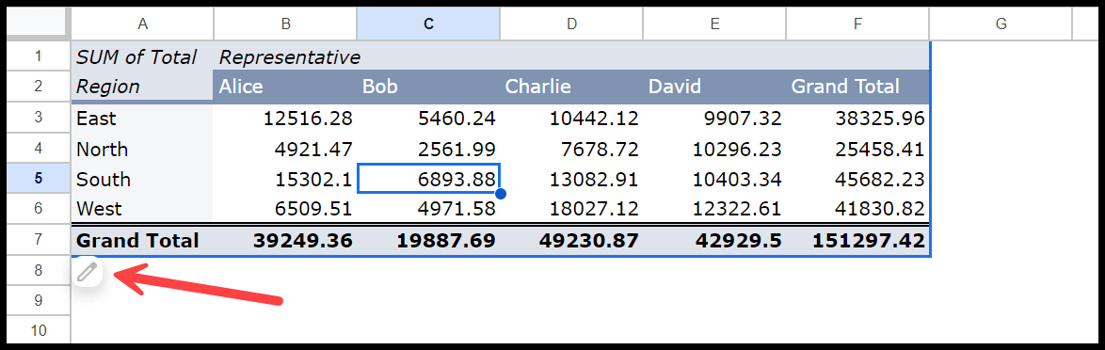1105x350 pixels.
Task: Click the 'Bob' column heading
Action: click(x=428, y=87)
